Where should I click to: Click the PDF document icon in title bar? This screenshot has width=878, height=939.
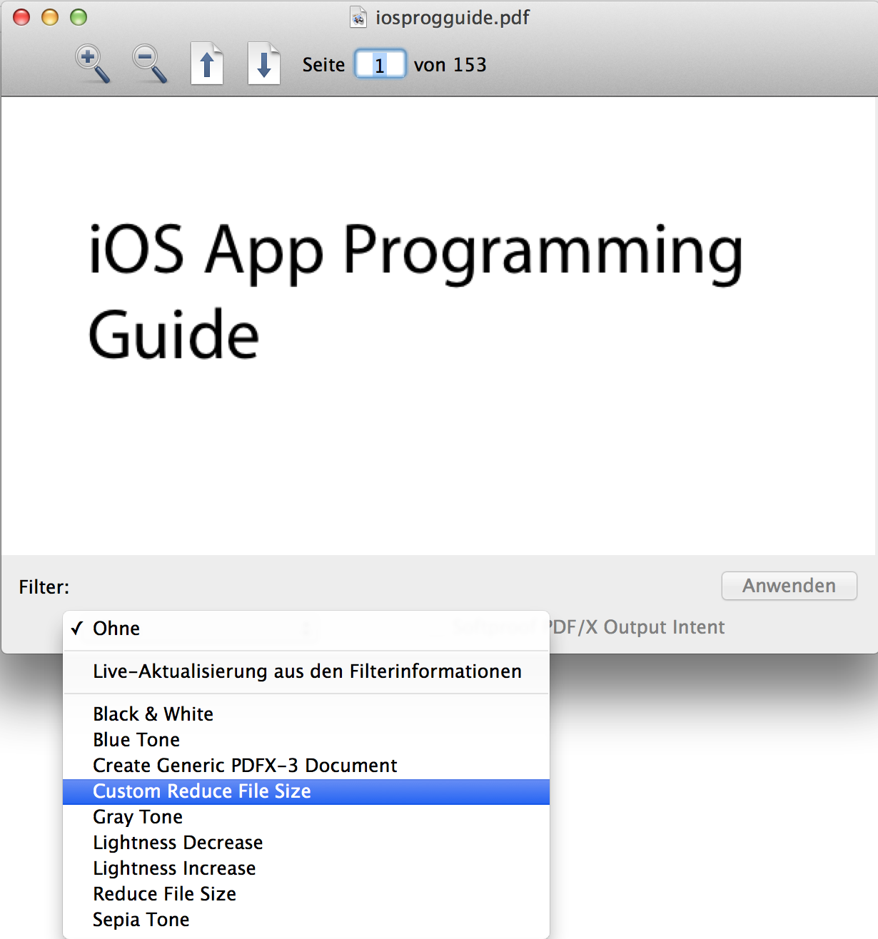pyautogui.click(x=358, y=17)
